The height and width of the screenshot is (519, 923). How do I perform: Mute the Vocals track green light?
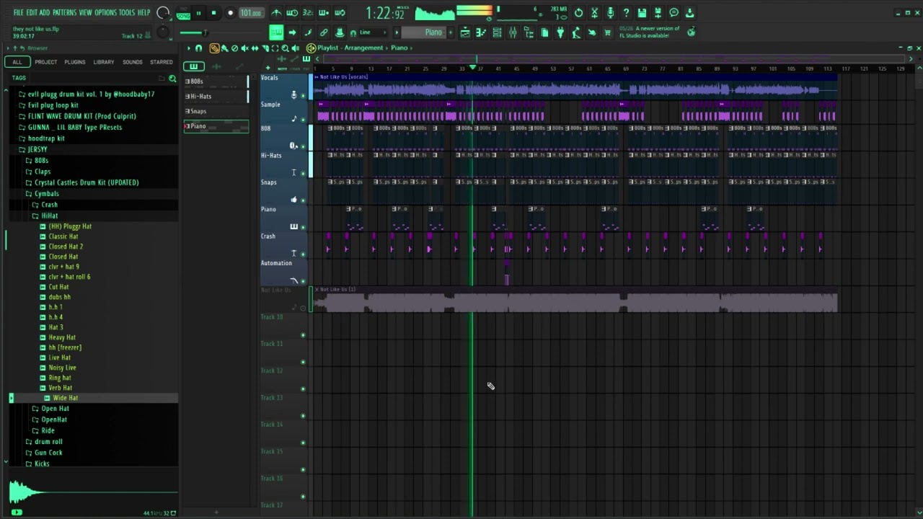tap(303, 95)
